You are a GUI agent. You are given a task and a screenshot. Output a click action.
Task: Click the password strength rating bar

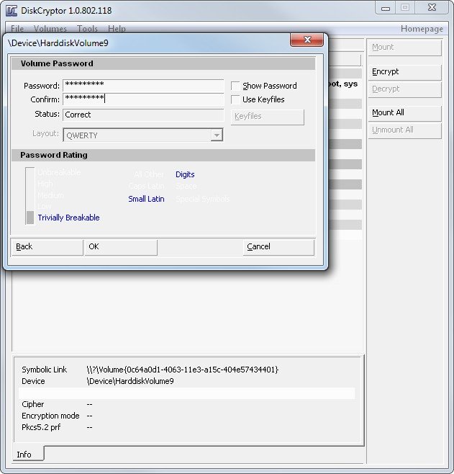click(30, 196)
